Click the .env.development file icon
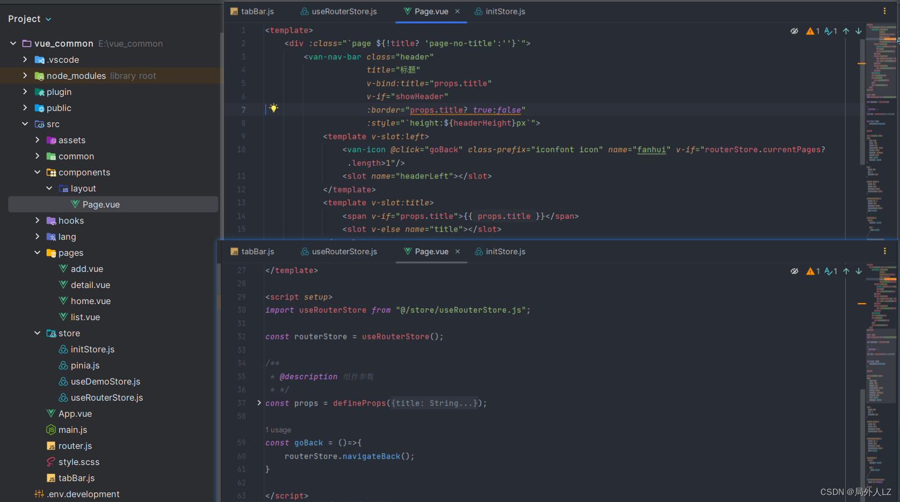 39,494
